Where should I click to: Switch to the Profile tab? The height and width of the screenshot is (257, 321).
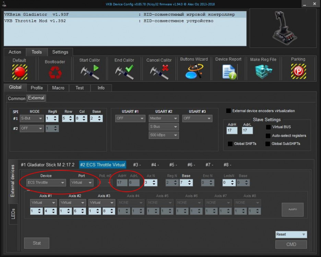[37, 88]
